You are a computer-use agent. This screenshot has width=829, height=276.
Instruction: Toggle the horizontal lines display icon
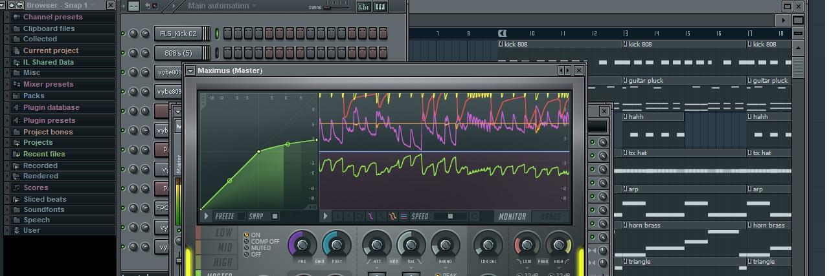(x=403, y=217)
